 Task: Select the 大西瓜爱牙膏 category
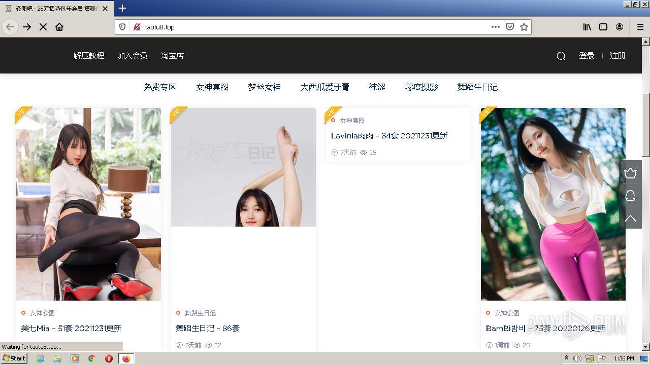click(x=324, y=87)
